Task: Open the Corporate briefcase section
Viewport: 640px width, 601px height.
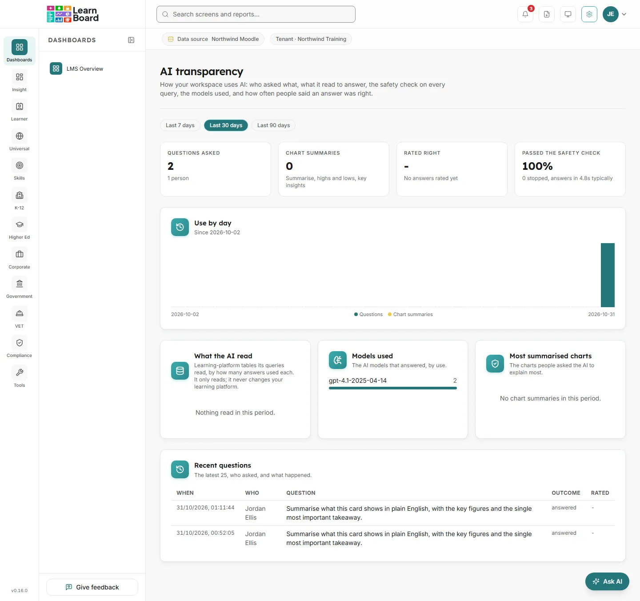Action: click(x=20, y=258)
